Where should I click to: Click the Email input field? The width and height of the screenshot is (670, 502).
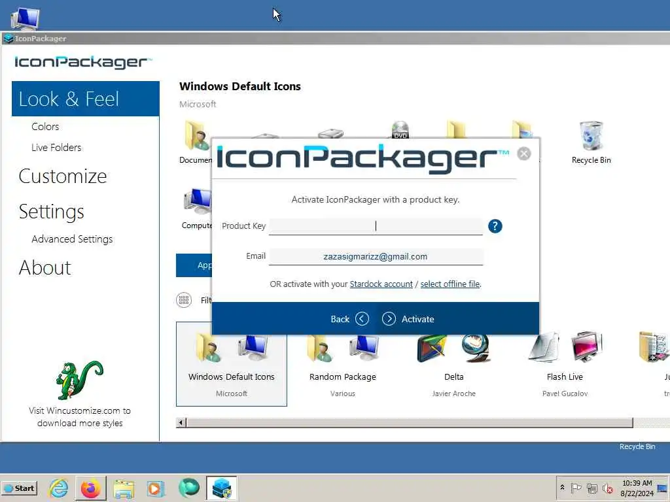(x=376, y=256)
